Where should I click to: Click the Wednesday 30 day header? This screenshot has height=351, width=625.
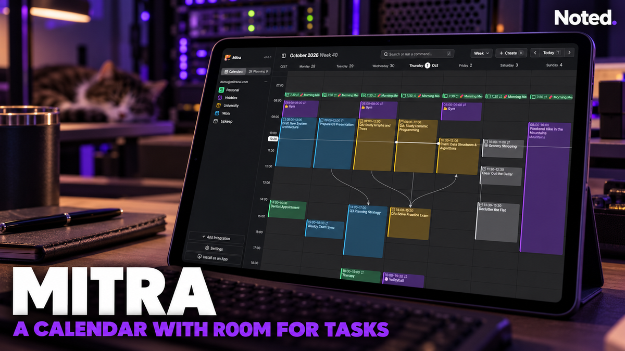384,66
